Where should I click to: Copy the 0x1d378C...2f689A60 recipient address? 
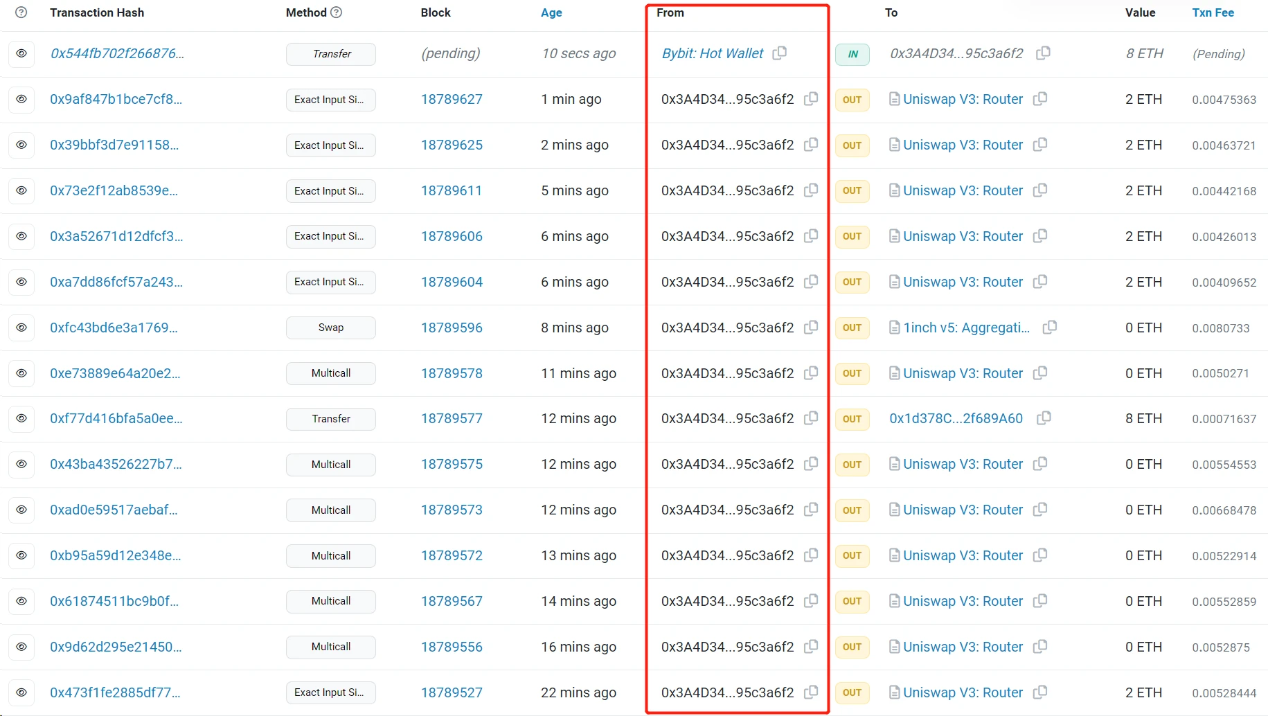[x=1044, y=418]
